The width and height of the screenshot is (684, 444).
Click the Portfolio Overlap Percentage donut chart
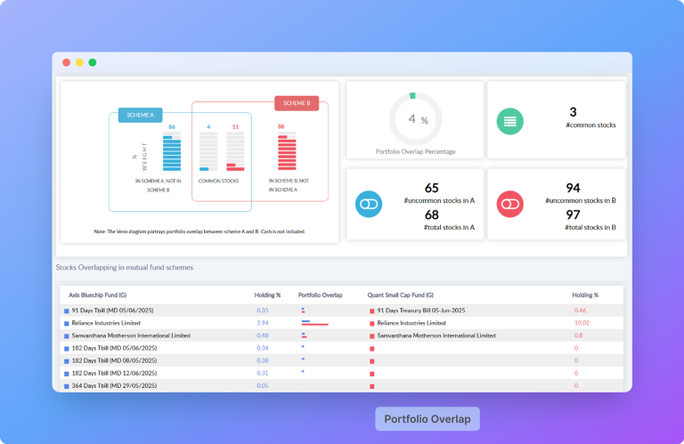click(415, 119)
